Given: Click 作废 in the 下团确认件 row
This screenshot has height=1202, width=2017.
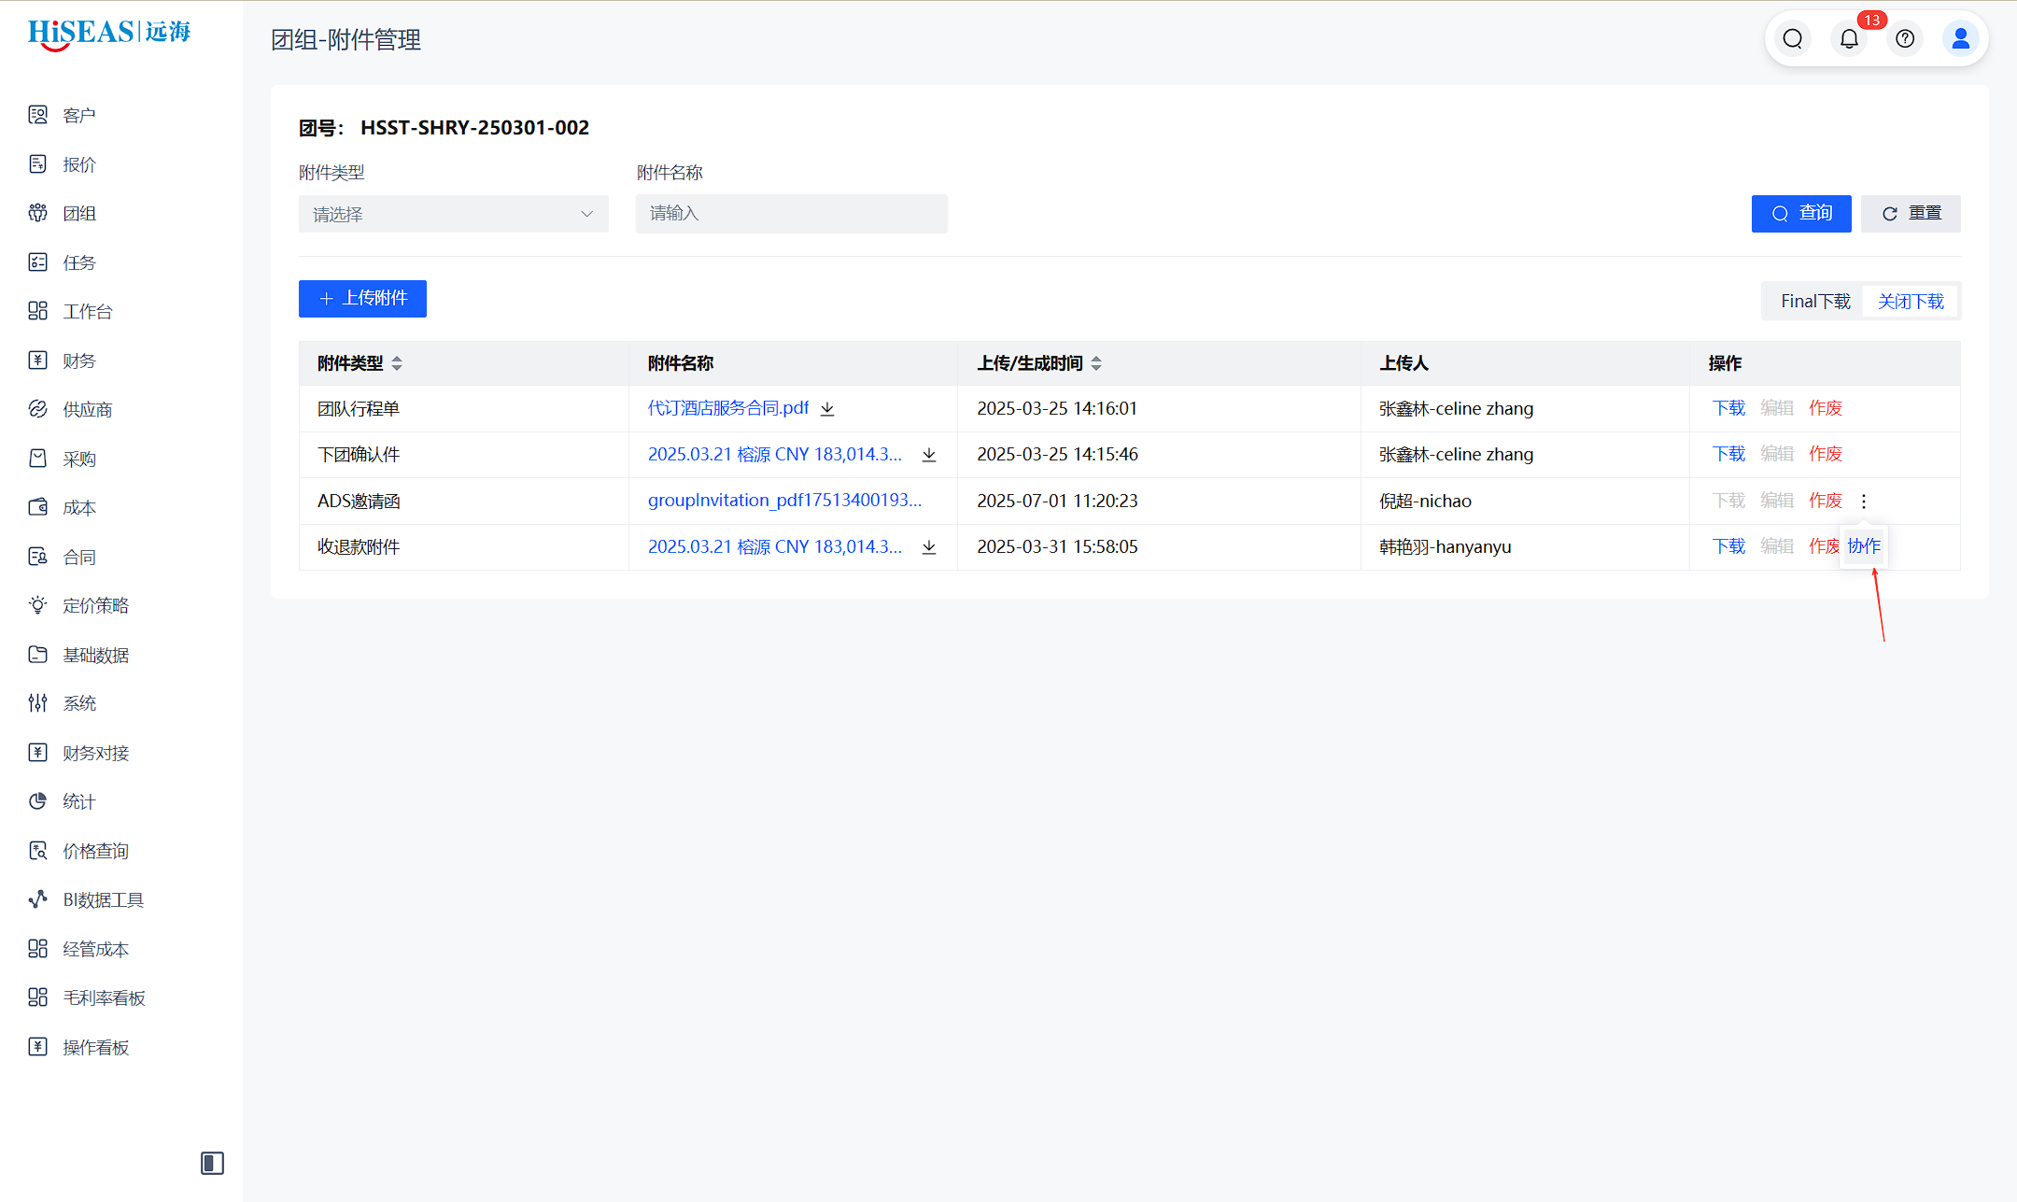Looking at the screenshot, I should point(1826,454).
